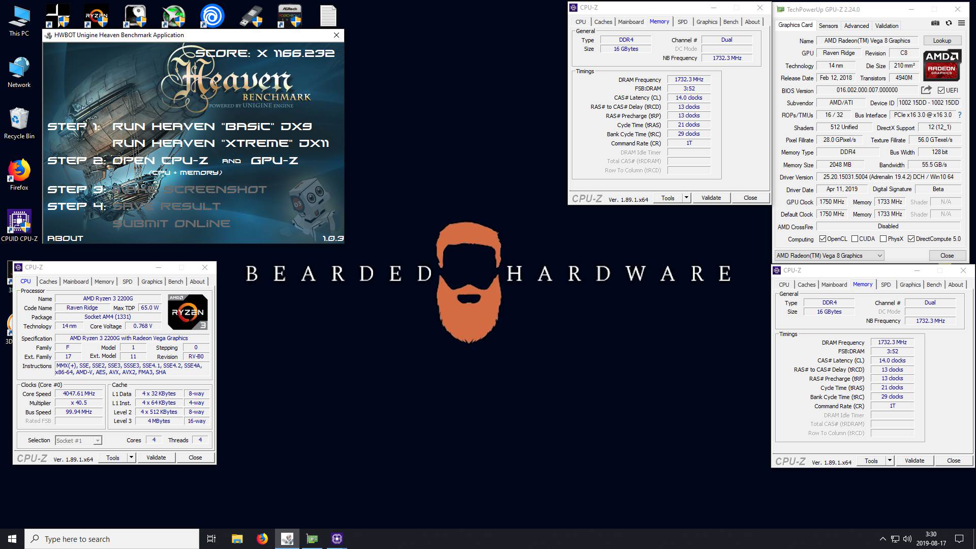This screenshot has width=976, height=549.
Task: Click inside the taskbar search box
Action: click(x=112, y=539)
